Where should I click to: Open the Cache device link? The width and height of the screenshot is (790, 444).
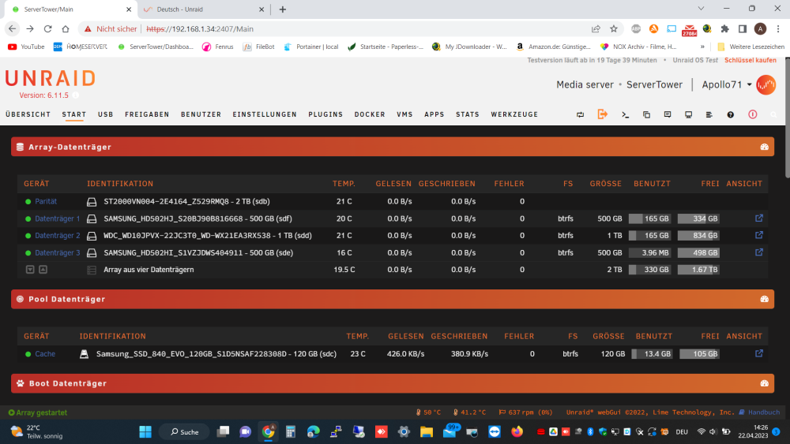[x=45, y=354]
